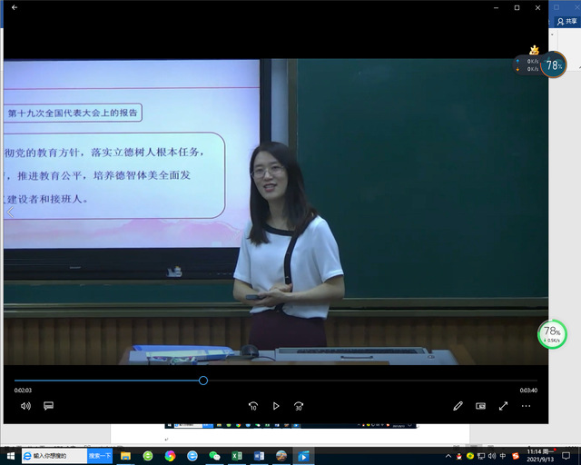The width and height of the screenshot is (581, 465).
Task: Skip forward 30 seconds
Action: coord(298,406)
